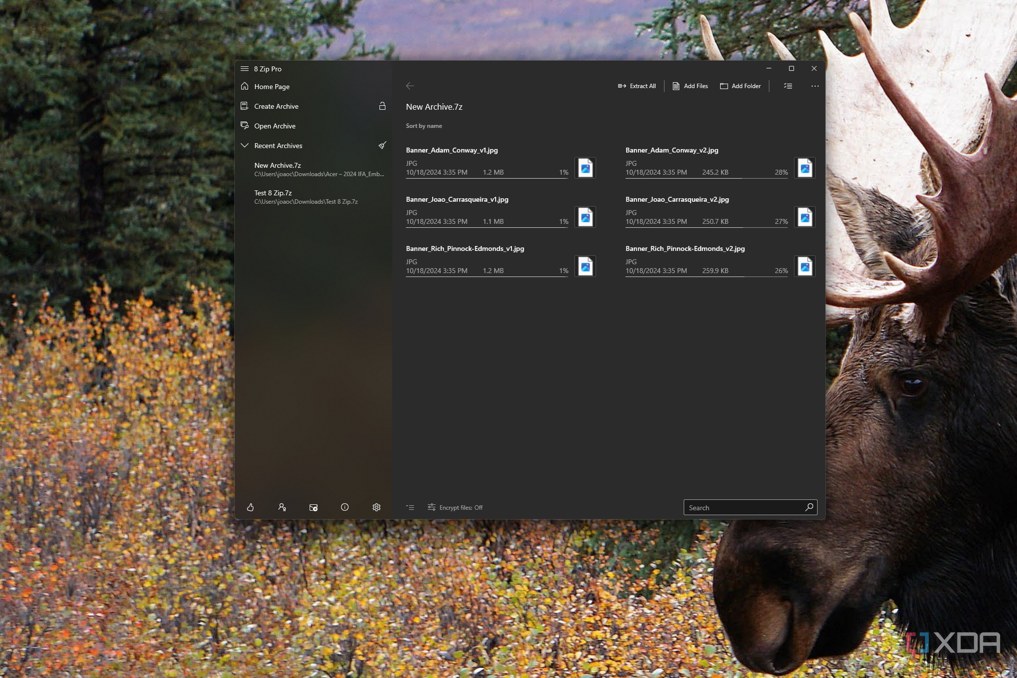Click the thumbs-up rate icon
This screenshot has height=678, width=1017.
tap(251, 507)
